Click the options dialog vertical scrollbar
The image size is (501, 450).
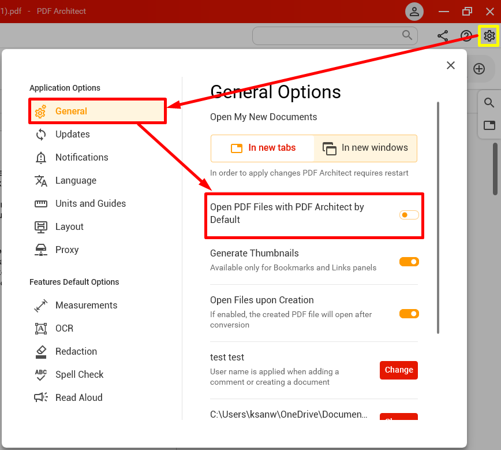[x=438, y=217]
